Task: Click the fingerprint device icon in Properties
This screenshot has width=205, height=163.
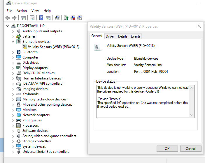Action: pyautogui.click(x=97, y=47)
